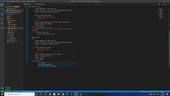
Task: Change language mode Python in status bar
Action: pyautogui.click(x=162, y=92)
